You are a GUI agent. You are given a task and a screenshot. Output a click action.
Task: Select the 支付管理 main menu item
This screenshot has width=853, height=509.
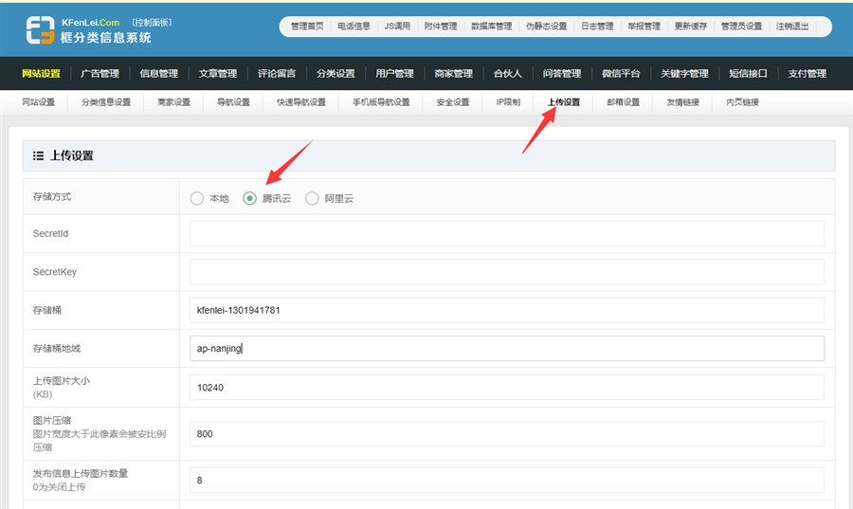point(807,74)
